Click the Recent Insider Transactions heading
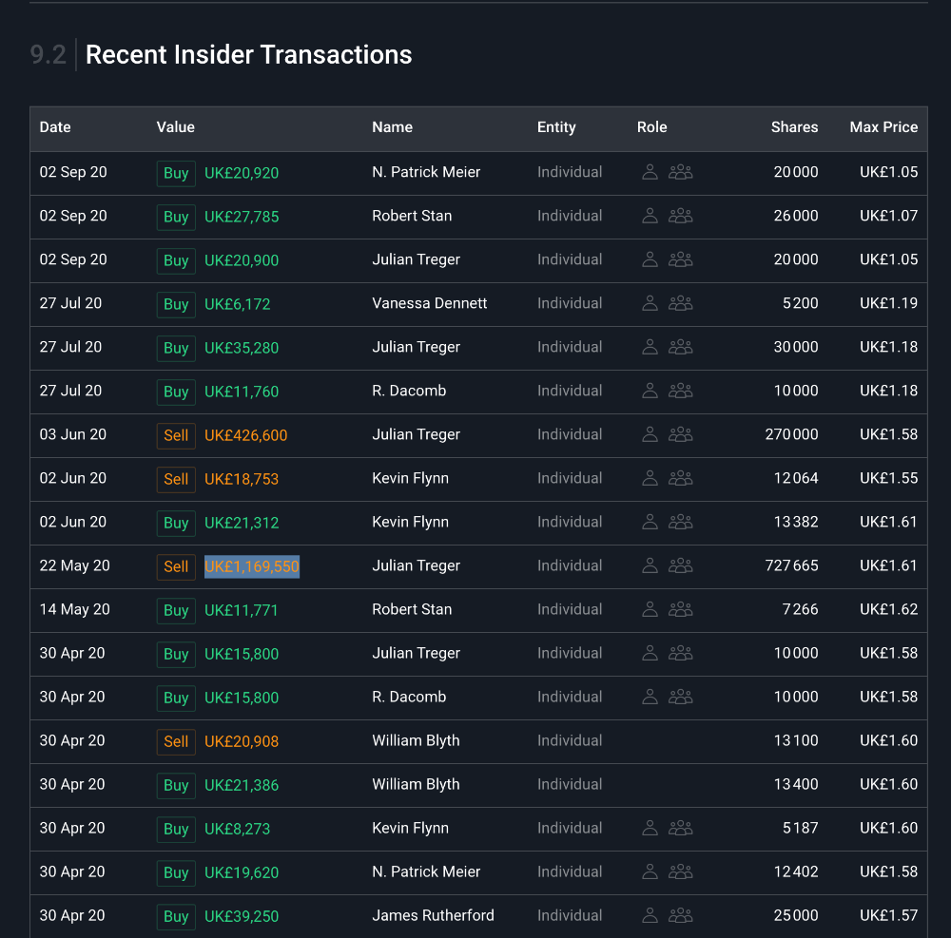This screenshot has width=951, height=938. click(248, 55)
